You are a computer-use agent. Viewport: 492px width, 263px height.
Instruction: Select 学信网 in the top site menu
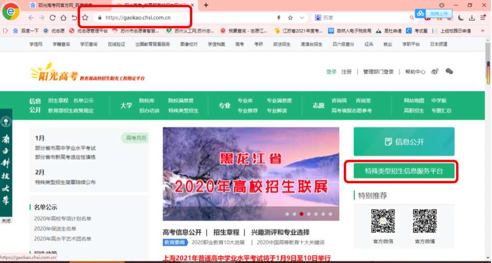pyautogui.click(x=36, y=44)
